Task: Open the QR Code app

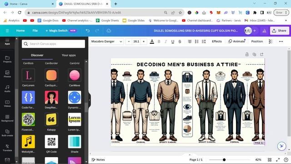Action: click(x=51, y=142)
